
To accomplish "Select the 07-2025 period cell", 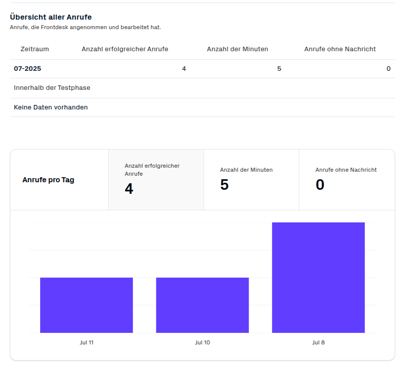I will 28,69.
